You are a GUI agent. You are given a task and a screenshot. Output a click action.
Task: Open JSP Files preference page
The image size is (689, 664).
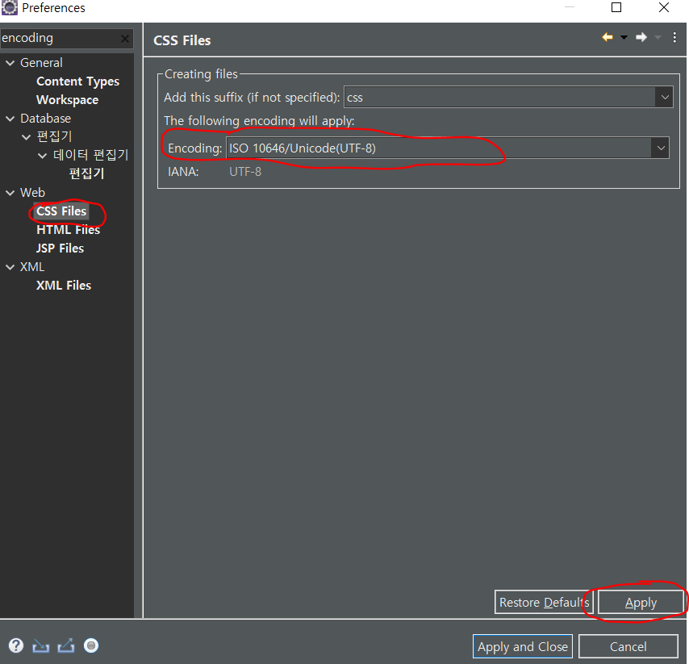pos(60,248)
